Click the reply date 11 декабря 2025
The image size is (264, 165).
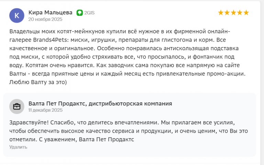45,110
